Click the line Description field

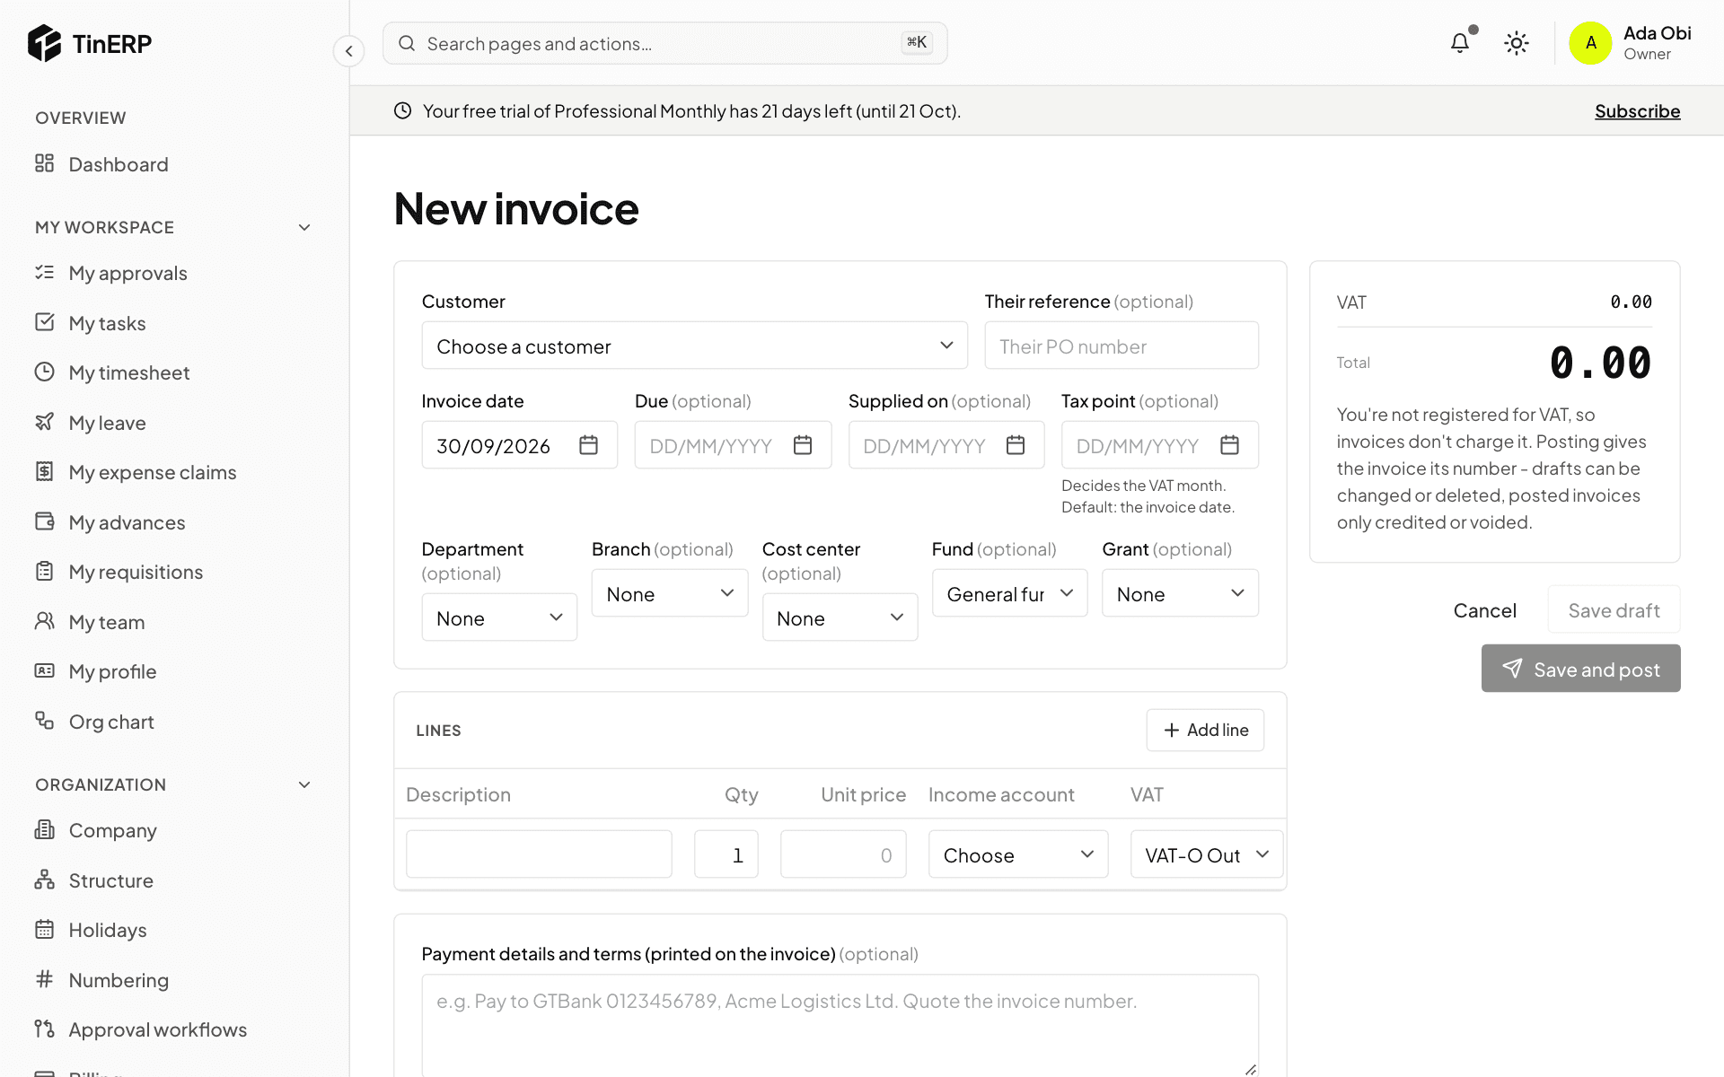point(539,854)
